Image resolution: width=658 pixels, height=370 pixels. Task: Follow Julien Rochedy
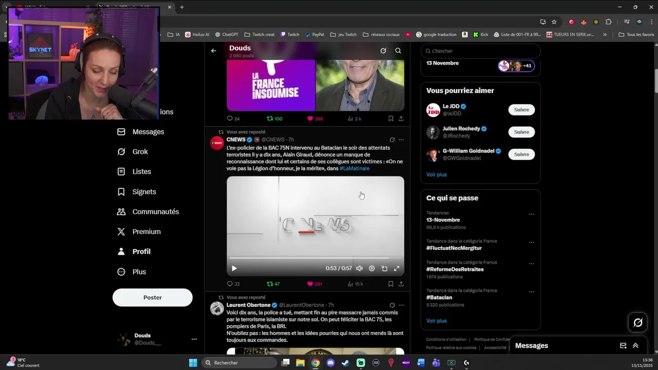(521, 132)
